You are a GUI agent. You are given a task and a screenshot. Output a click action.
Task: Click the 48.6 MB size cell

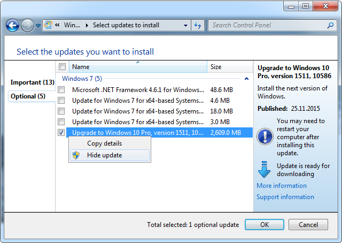pyautogui.click(x=221, y=90)
